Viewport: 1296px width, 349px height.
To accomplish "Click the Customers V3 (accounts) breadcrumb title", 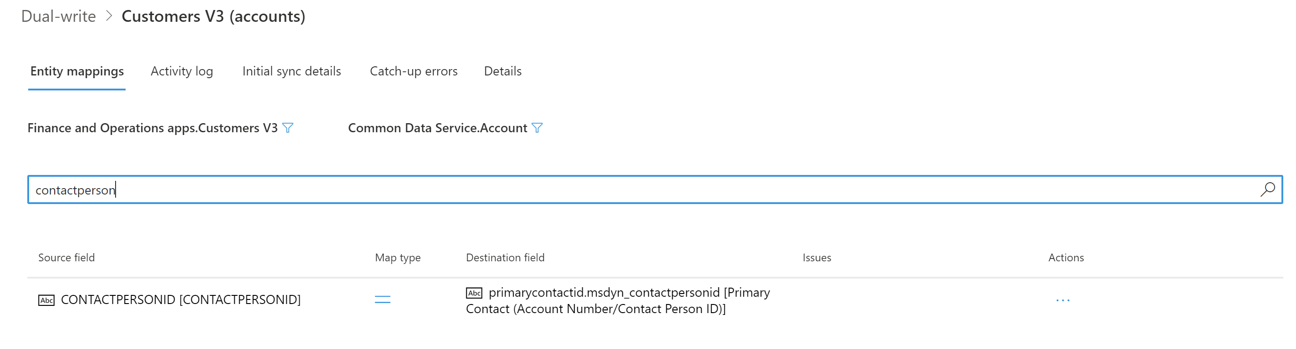I will pyautogui.click(x=214, y=16).
